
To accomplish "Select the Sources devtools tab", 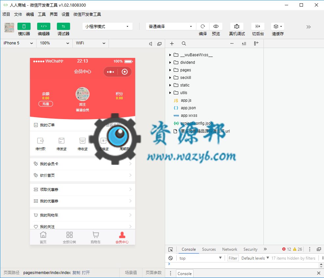I will click(209, 249).
